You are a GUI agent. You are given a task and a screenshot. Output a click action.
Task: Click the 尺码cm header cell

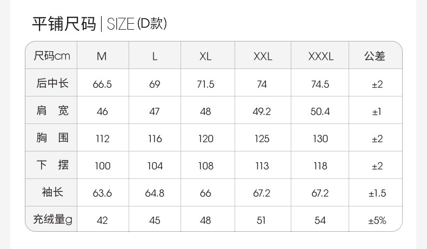tap(52, 56)
